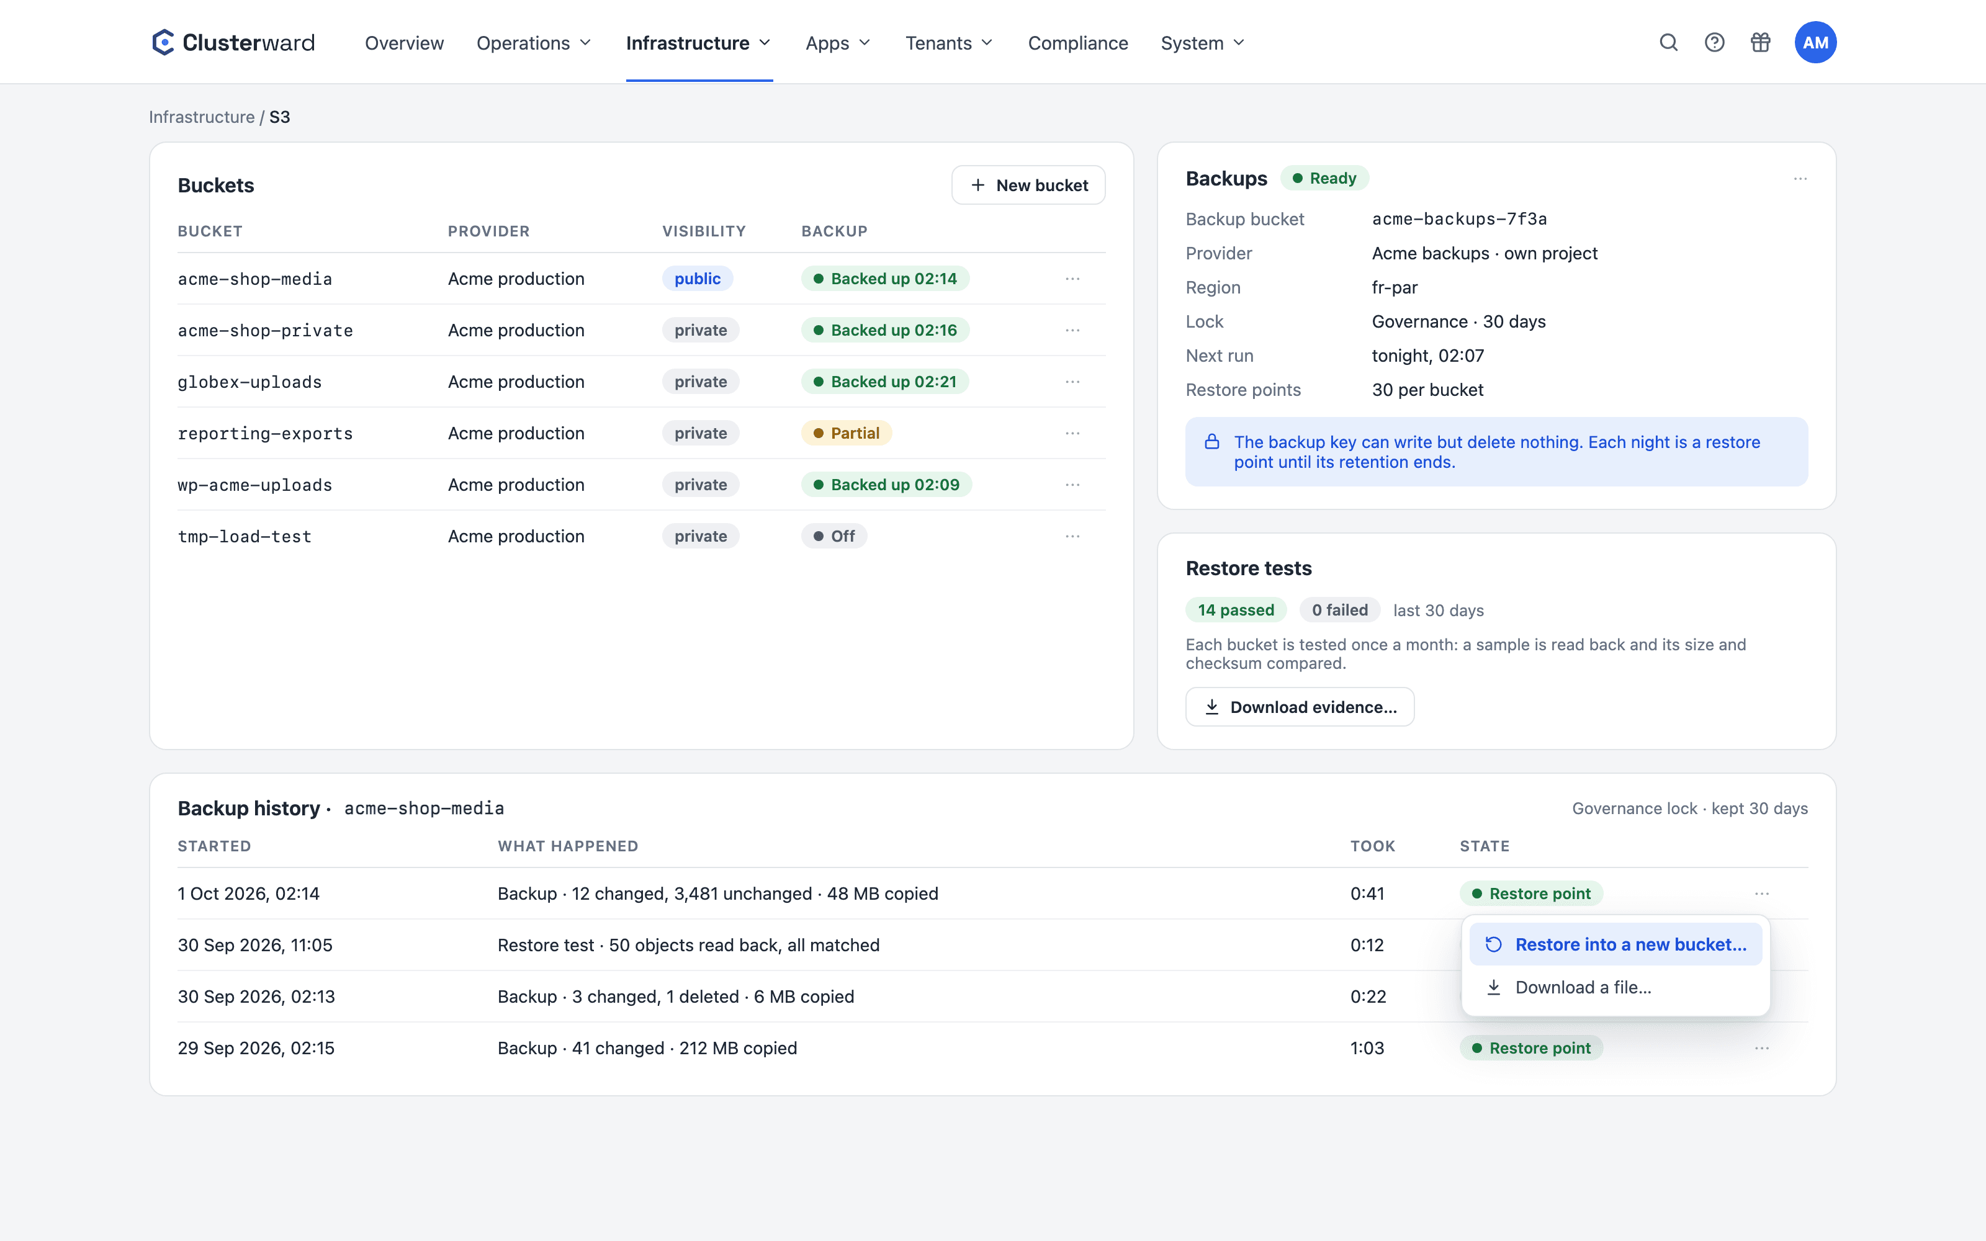Open more options for acme-shop-media bucket
This screenshot has height=1241, width=1986.
point(1072,279)
